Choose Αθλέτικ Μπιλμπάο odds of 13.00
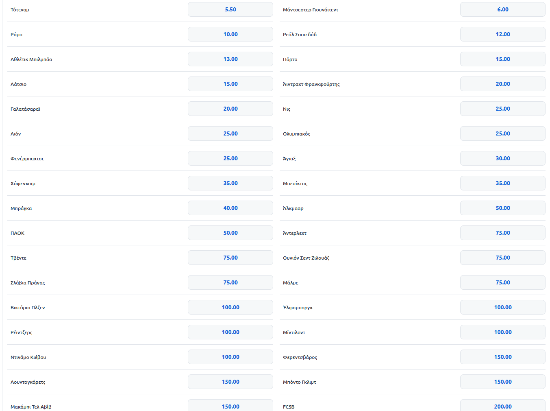Image resolution: width=550 pixels, height=411 pixels. (x=230, y=59)
